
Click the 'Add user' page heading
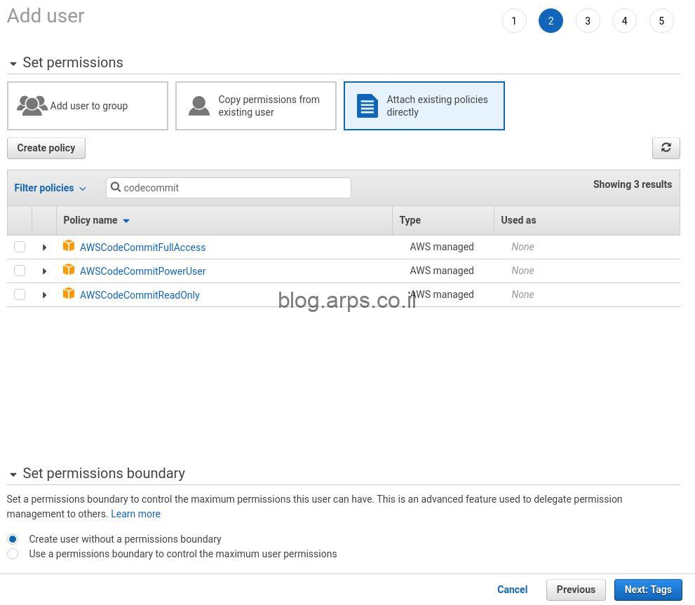(x=46, y=16)
